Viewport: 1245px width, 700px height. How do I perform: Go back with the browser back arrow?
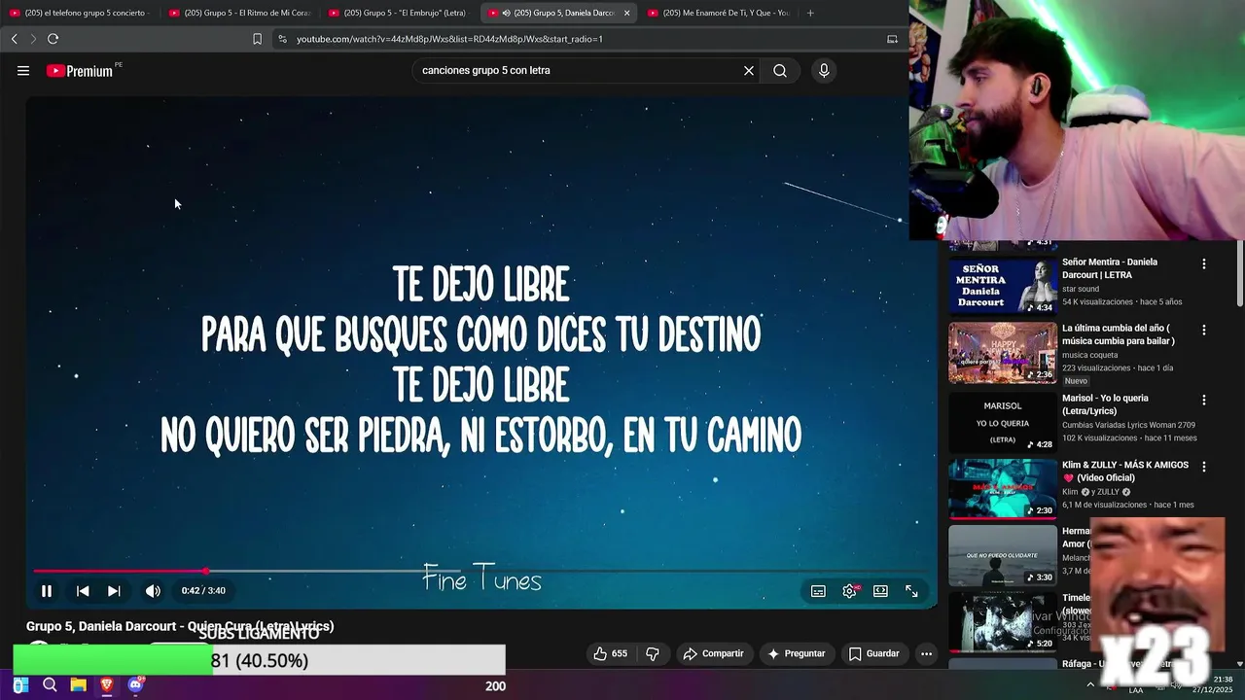(14, 39)
